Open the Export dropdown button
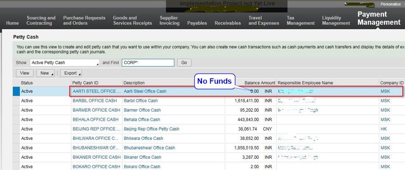The height and width of the screenshot is (170, 405). pos(71,73)
